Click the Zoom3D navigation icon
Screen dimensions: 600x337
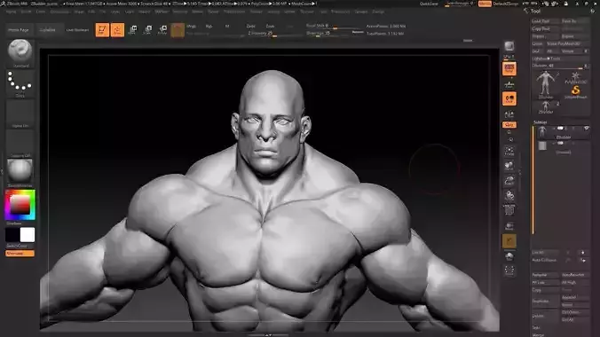coord(509,181)
